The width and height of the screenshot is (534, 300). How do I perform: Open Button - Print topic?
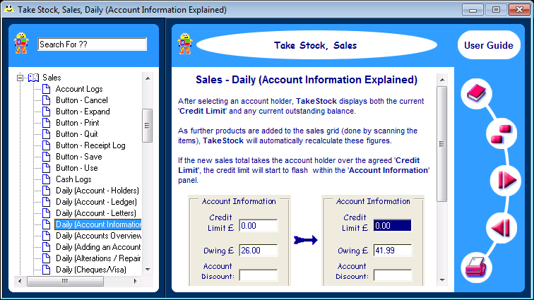(77, 123)
